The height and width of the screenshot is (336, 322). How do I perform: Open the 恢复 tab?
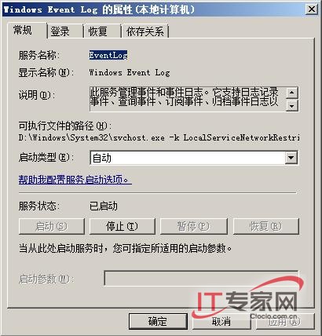click(102, 31)
